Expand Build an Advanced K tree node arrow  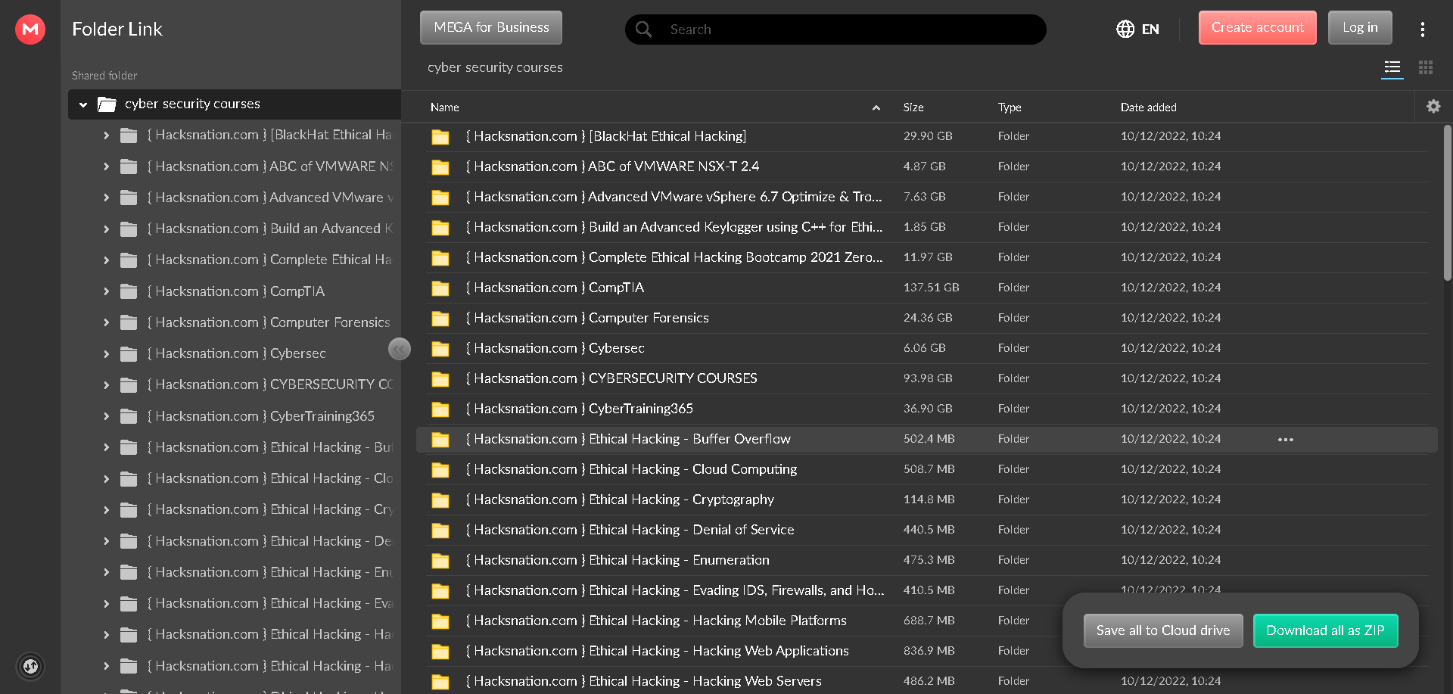(x=106, y=229)
